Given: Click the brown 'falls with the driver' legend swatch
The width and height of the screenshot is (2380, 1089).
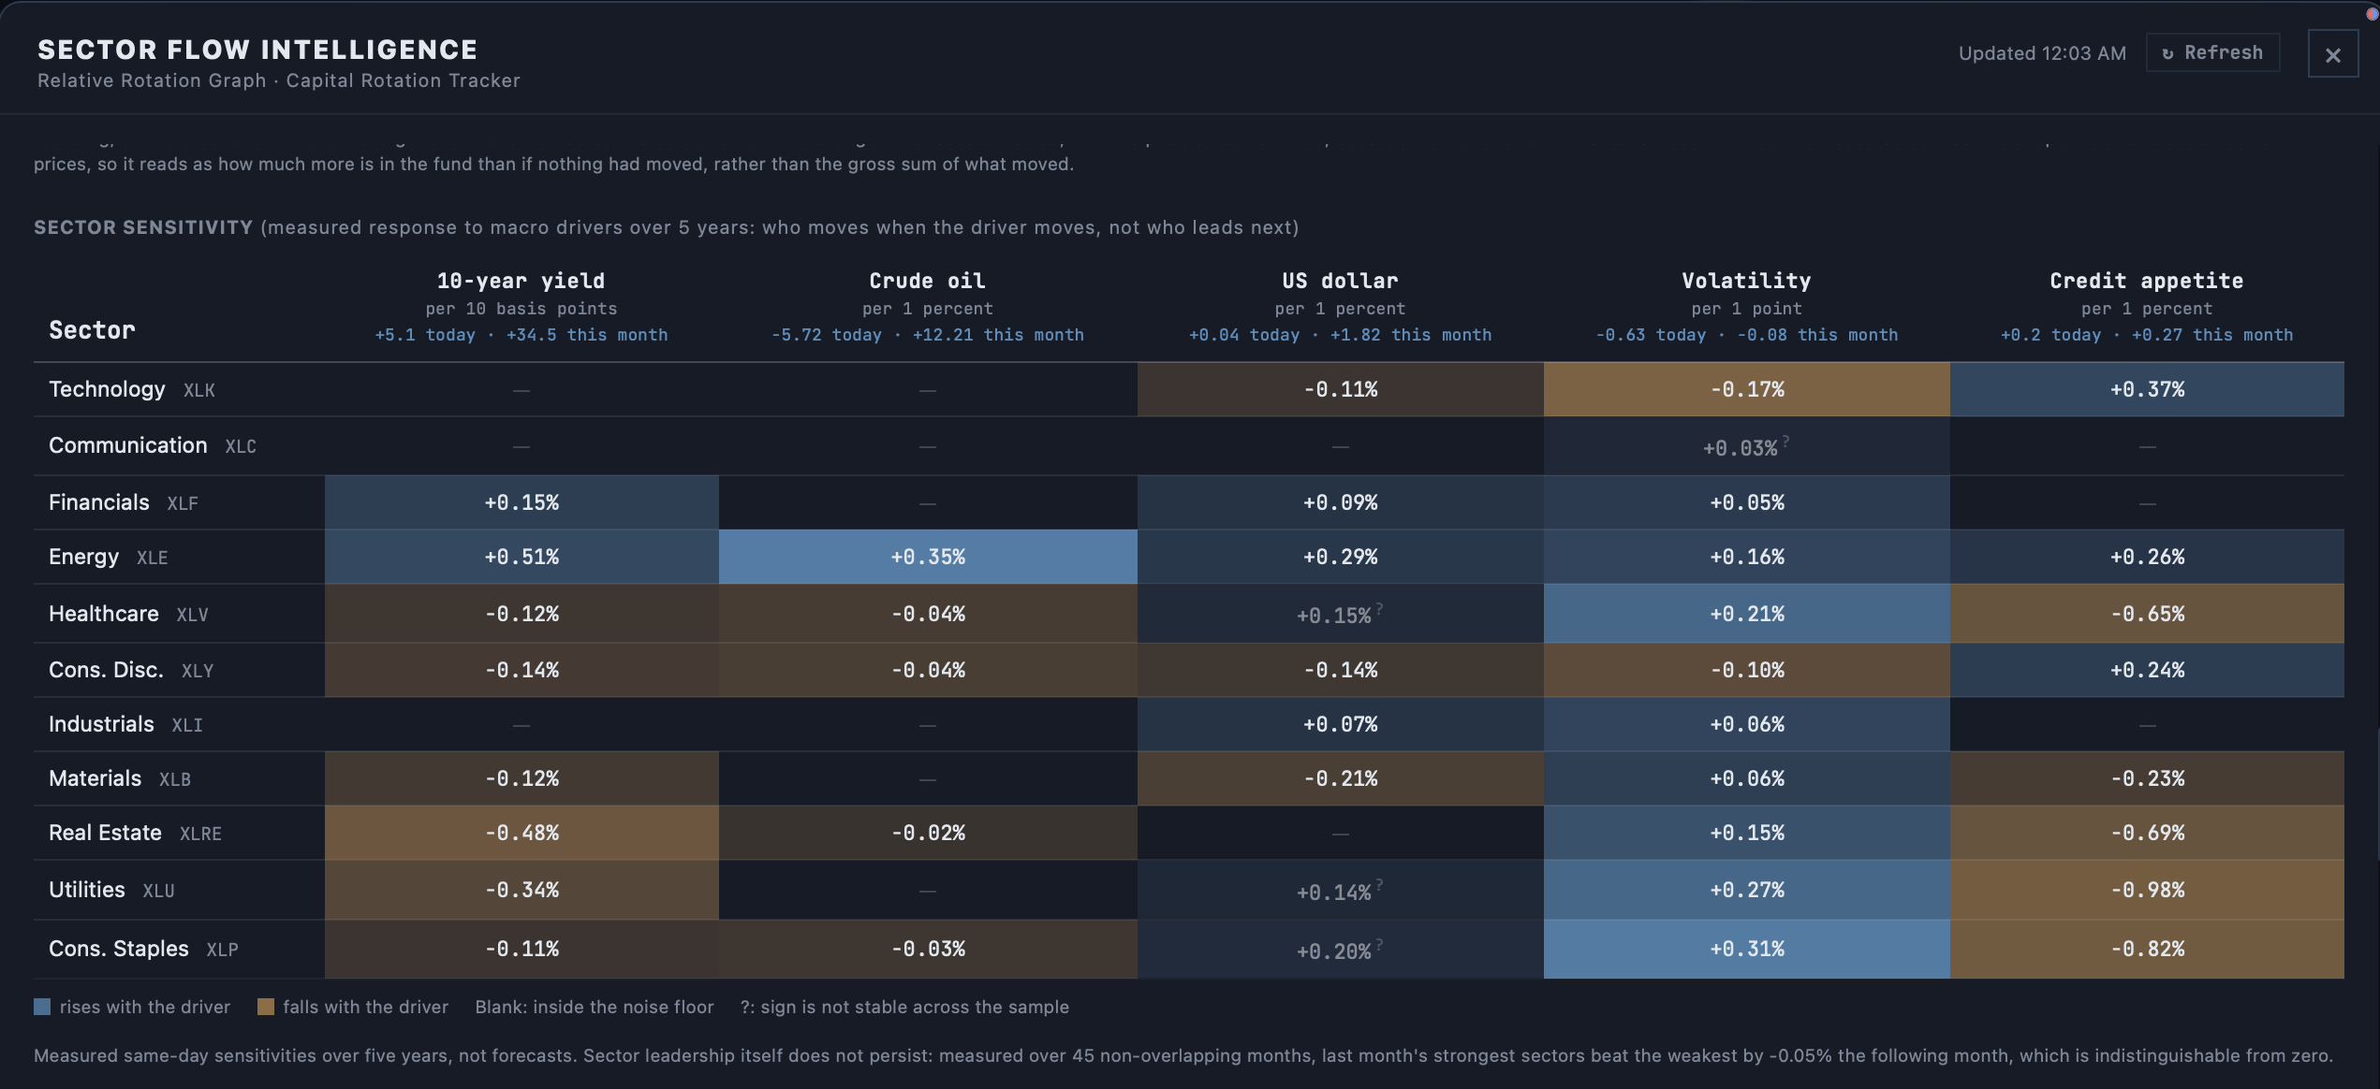Looking at the screenshot, I should pyautogui.click(x=266, y=1007).
